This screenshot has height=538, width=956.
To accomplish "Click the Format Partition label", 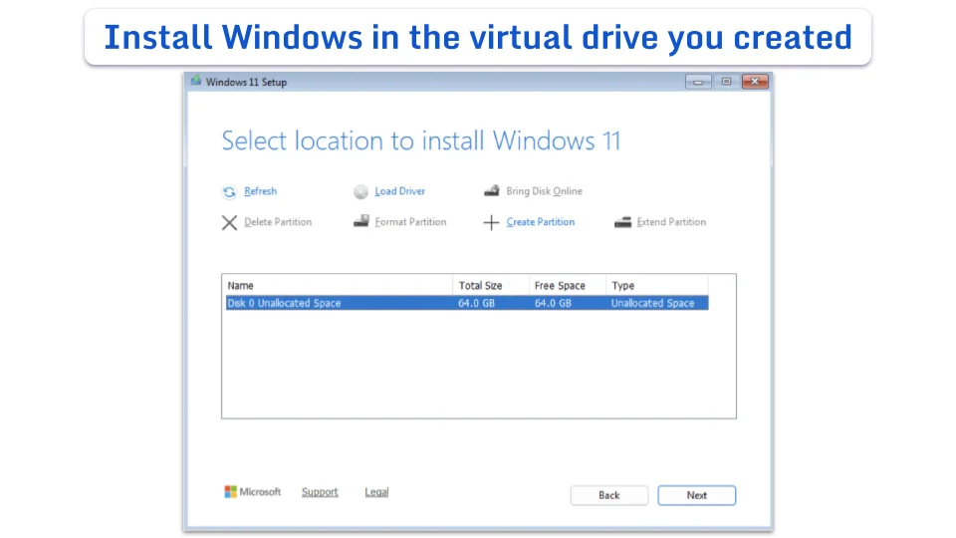I will pos(410,222).
